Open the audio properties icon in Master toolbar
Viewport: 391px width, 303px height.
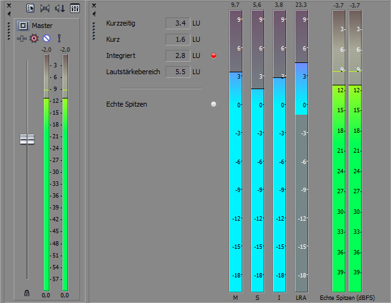pos(30,9)
